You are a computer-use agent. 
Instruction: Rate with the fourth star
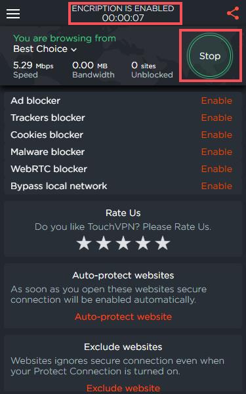coord(143,243)
